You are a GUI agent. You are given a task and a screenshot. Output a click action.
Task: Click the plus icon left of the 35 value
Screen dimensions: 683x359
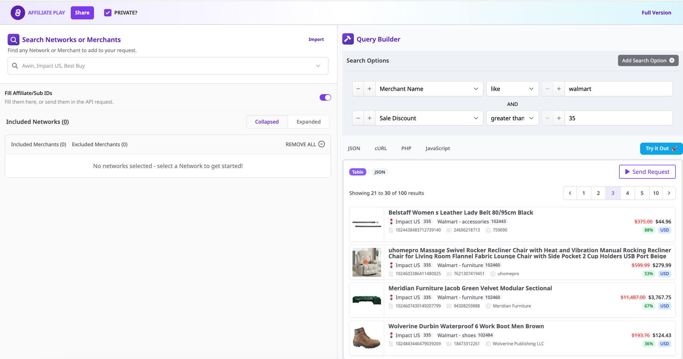click(559, 118)
